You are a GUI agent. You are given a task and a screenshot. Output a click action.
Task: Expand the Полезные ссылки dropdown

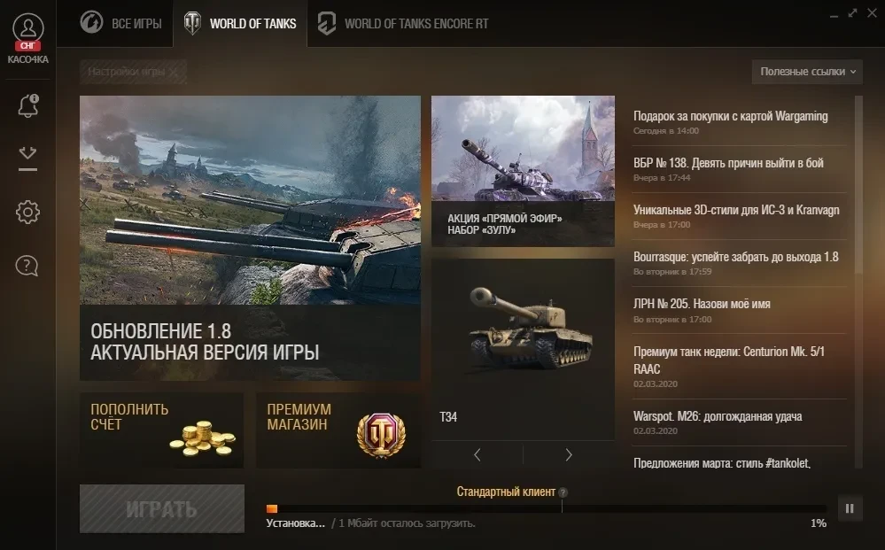pyautogui.click(x=807, y=72)
